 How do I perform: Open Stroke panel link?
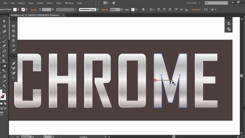(x=34, y=10)
